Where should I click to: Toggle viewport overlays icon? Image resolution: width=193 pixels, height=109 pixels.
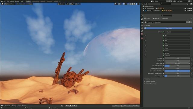pos(124,4)
